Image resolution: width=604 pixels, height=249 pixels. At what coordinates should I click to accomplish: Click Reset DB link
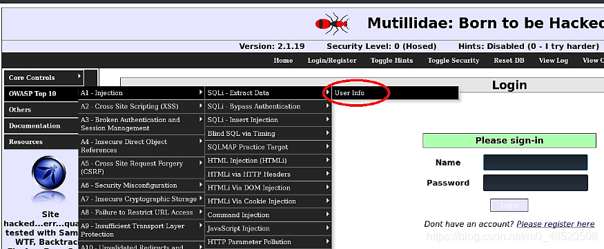click(x=509, y=61)
